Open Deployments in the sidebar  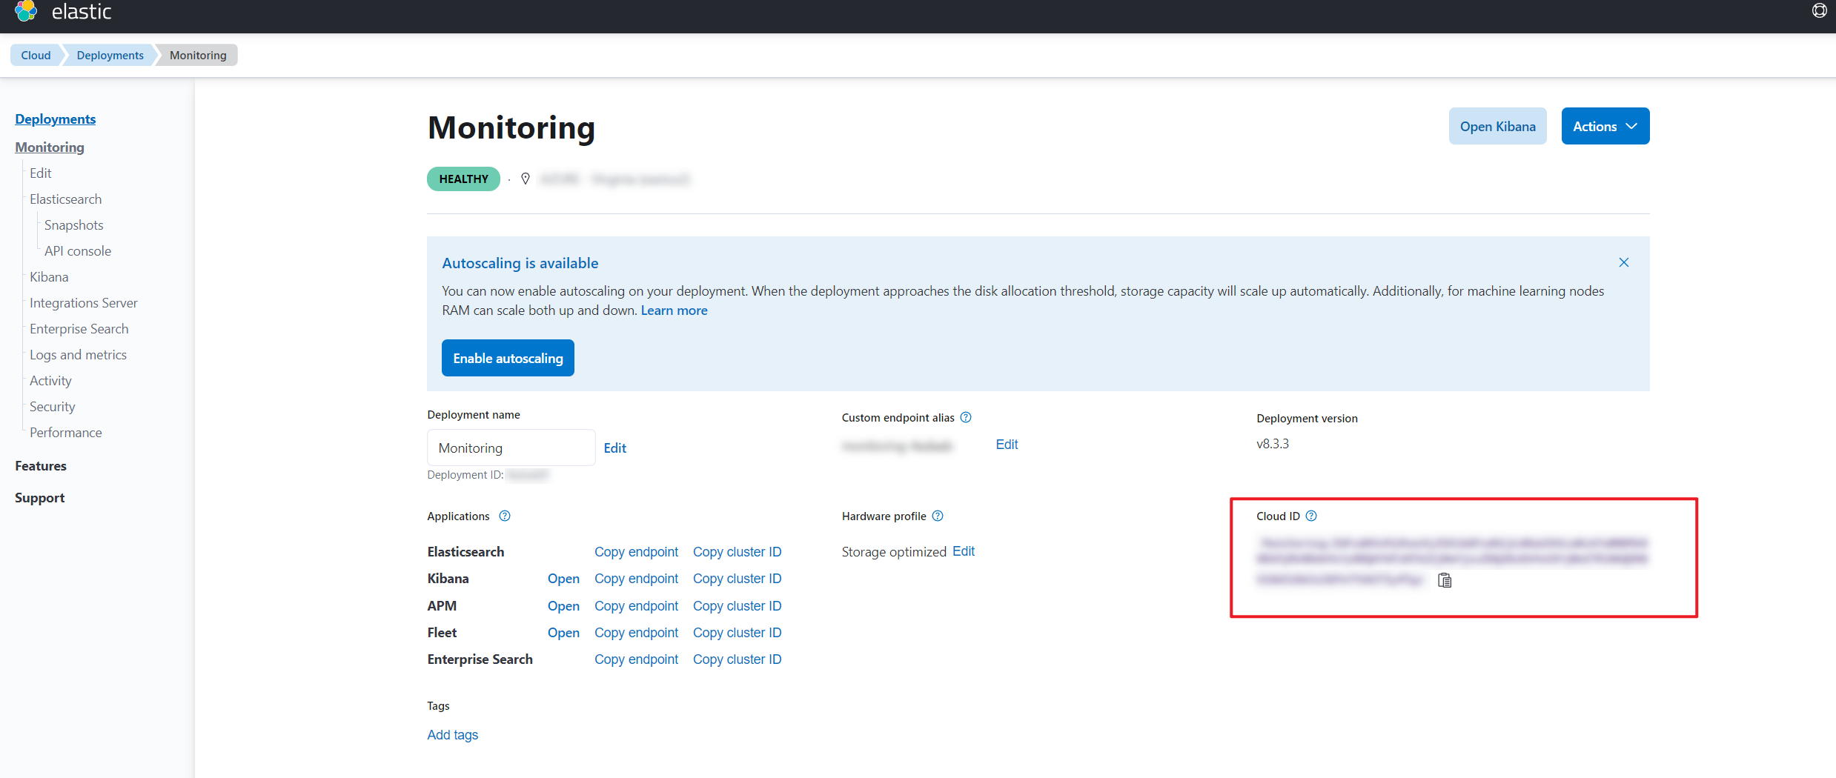point(56,119)
